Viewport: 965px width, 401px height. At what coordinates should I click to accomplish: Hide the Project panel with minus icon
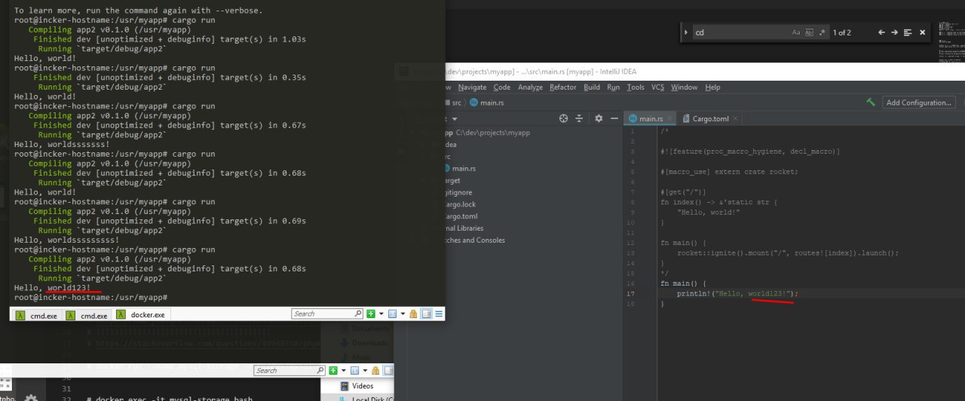[x=614, y=118]
